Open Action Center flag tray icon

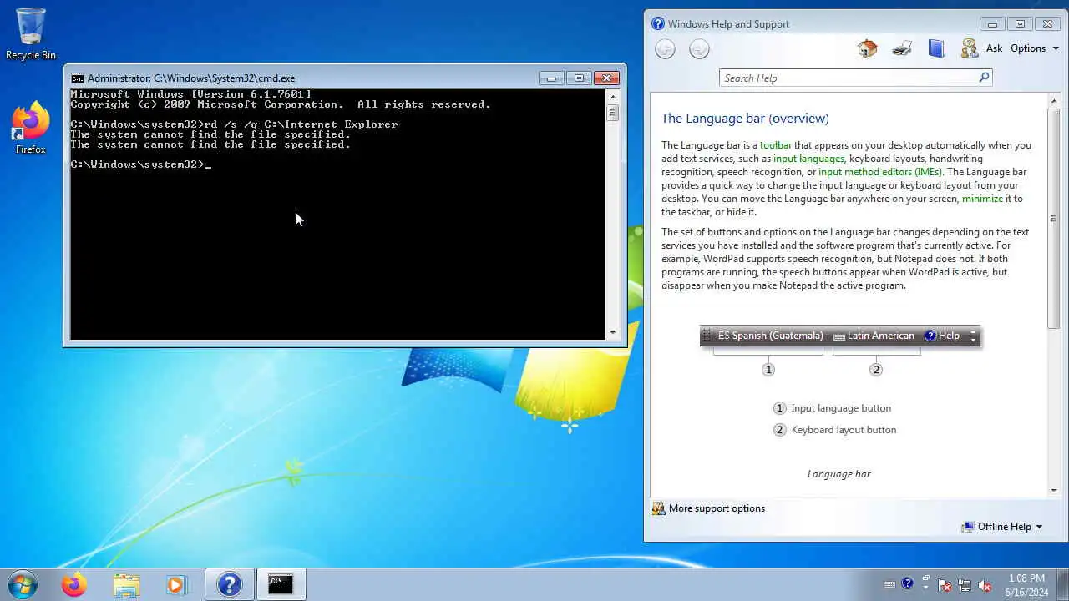coord(945,584)
